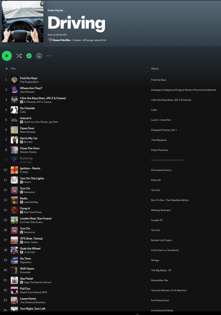The width and height of the screenshot is (221, 315).
Task: Click the Louder cover thumbnail
Action: (14, 220)
